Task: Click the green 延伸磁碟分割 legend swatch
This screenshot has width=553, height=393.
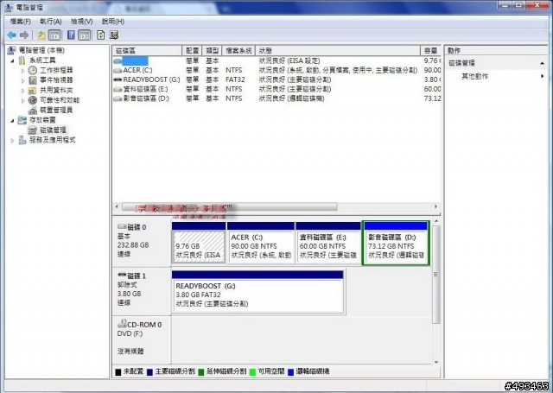Action: pyautogui.click(x=201, y=372)
